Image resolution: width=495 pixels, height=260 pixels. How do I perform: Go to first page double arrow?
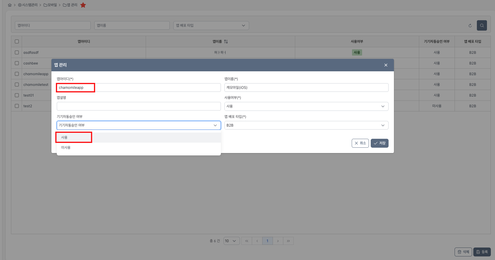click(x=246, y=241)
